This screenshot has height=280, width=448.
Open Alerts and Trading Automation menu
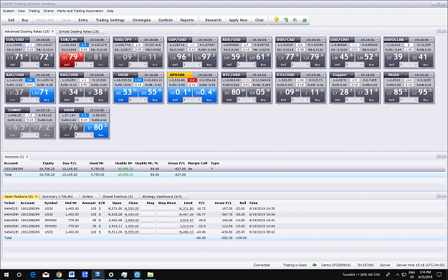pos(80,11)
